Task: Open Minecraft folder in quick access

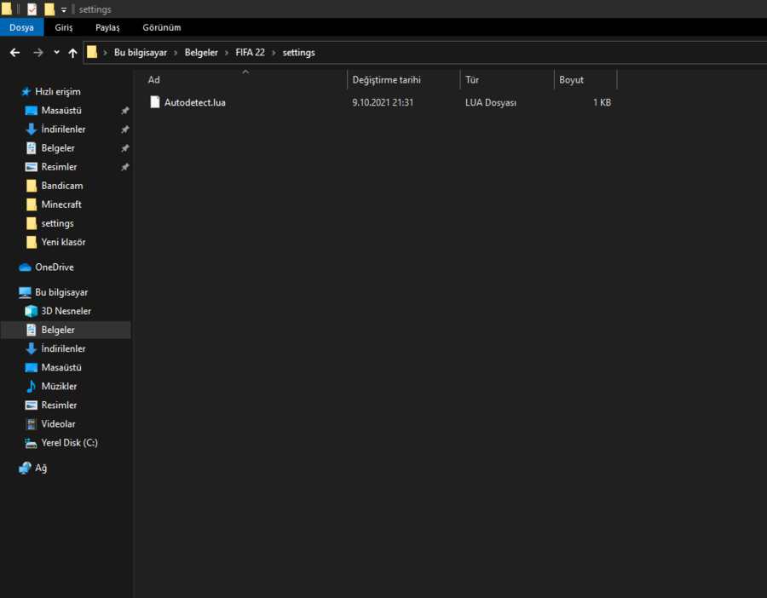Action: point(61,204)
